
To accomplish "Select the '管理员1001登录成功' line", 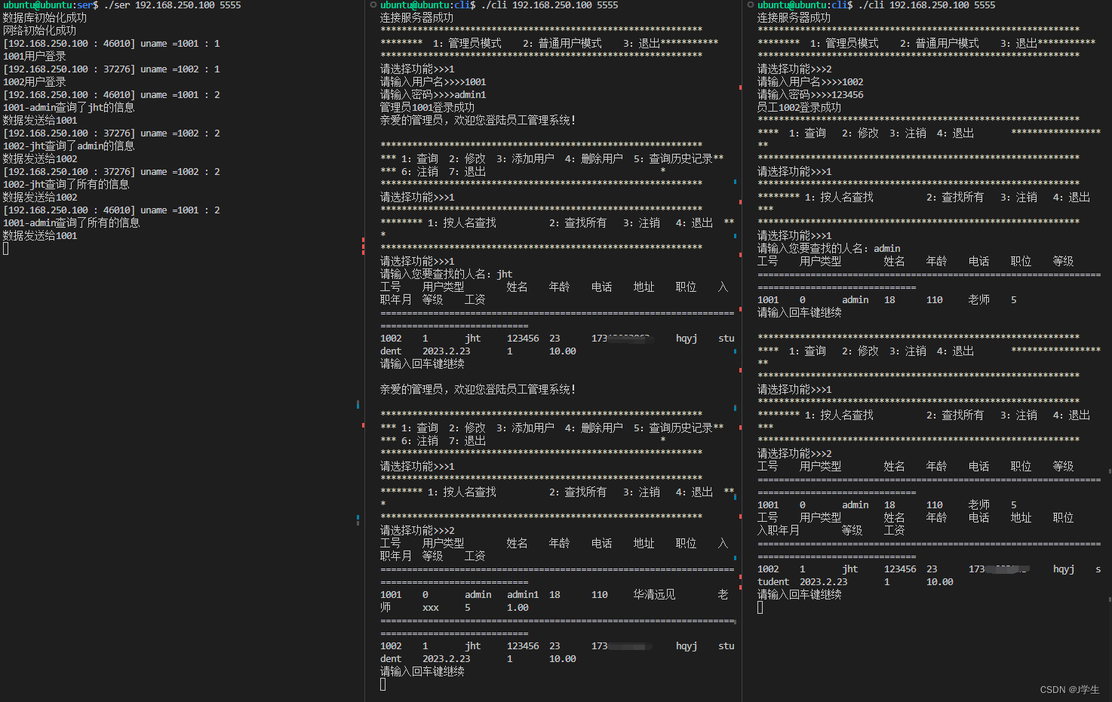I will tap(427, 108).
